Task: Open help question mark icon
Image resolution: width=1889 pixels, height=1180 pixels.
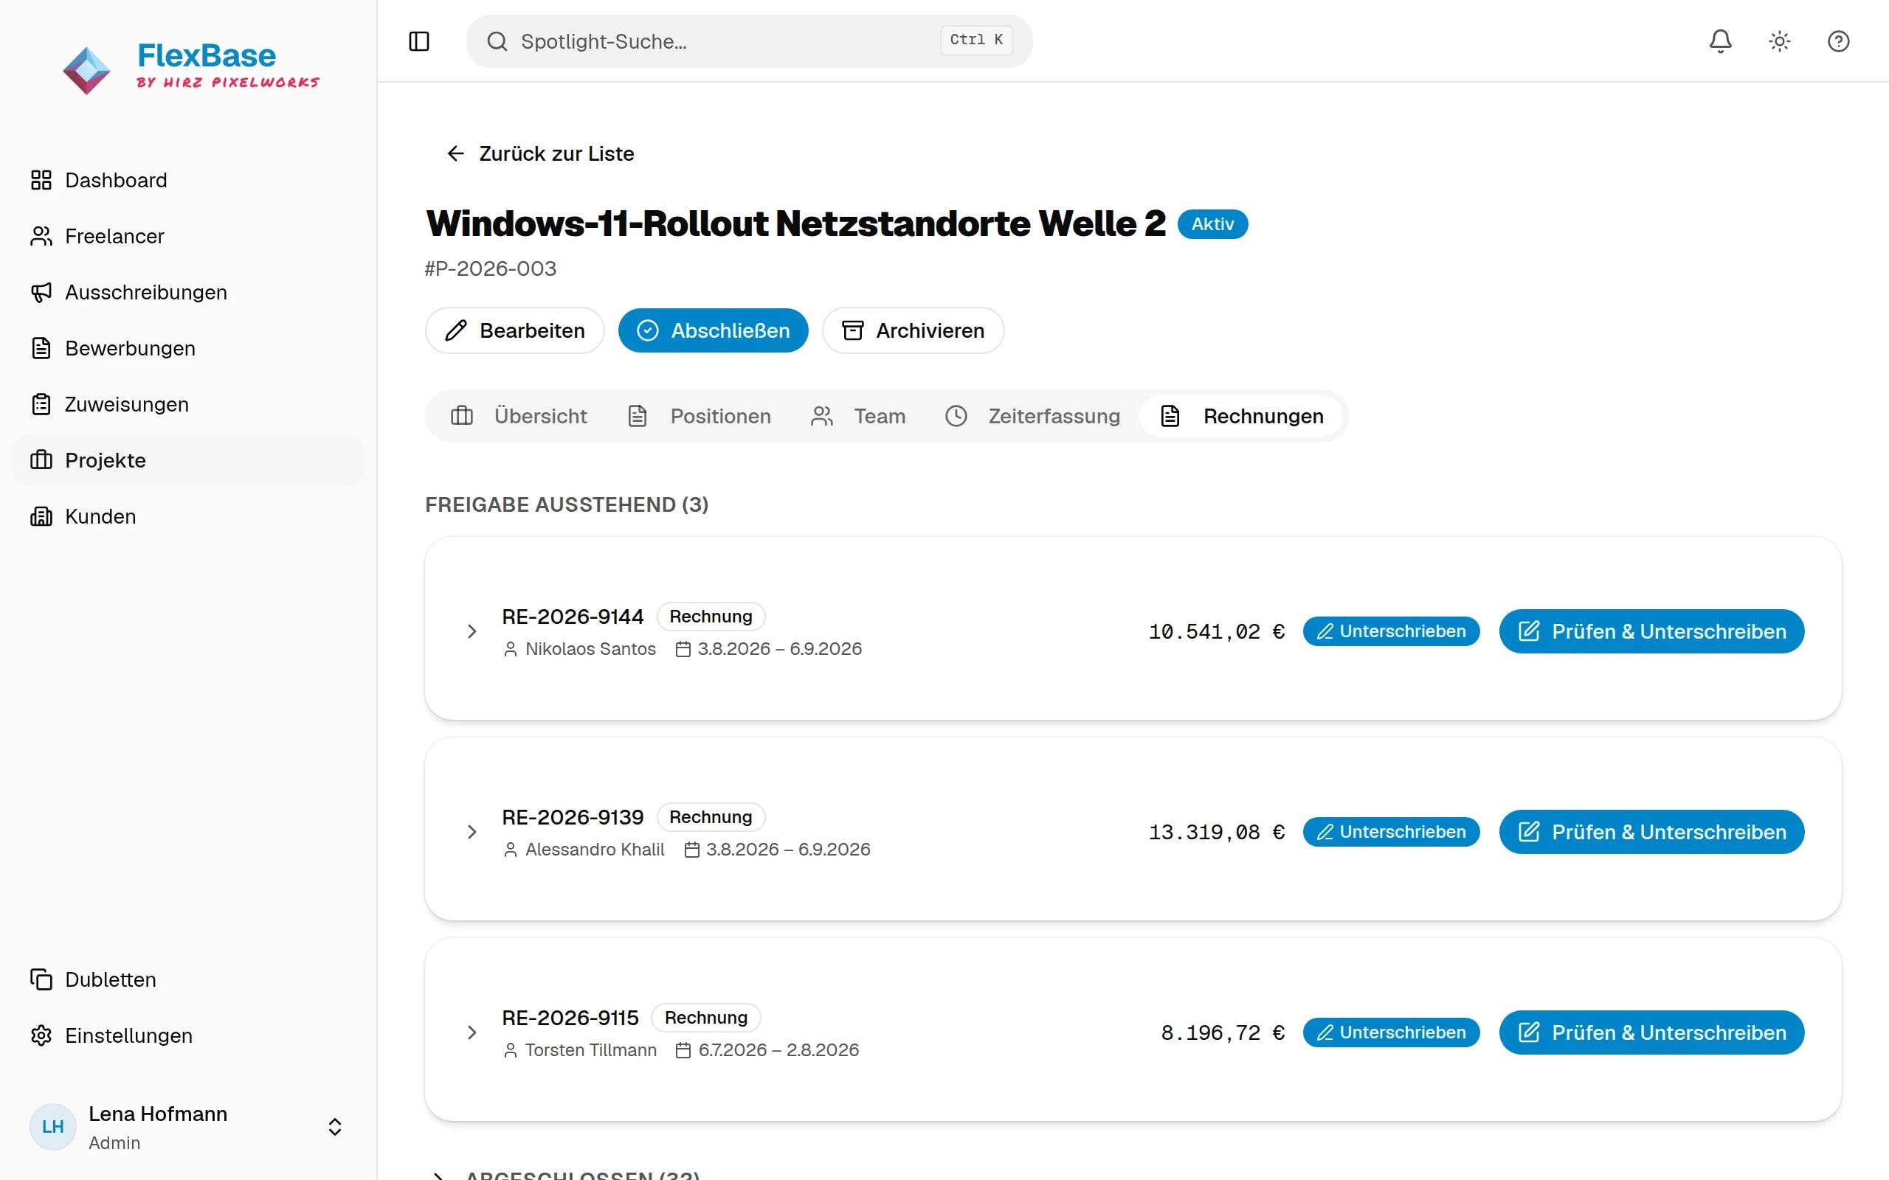Action: (x=1838, y=41)
